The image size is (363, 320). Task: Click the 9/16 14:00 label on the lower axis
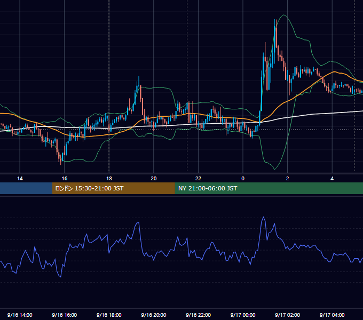pyautogui.click(x=20, y=315)
